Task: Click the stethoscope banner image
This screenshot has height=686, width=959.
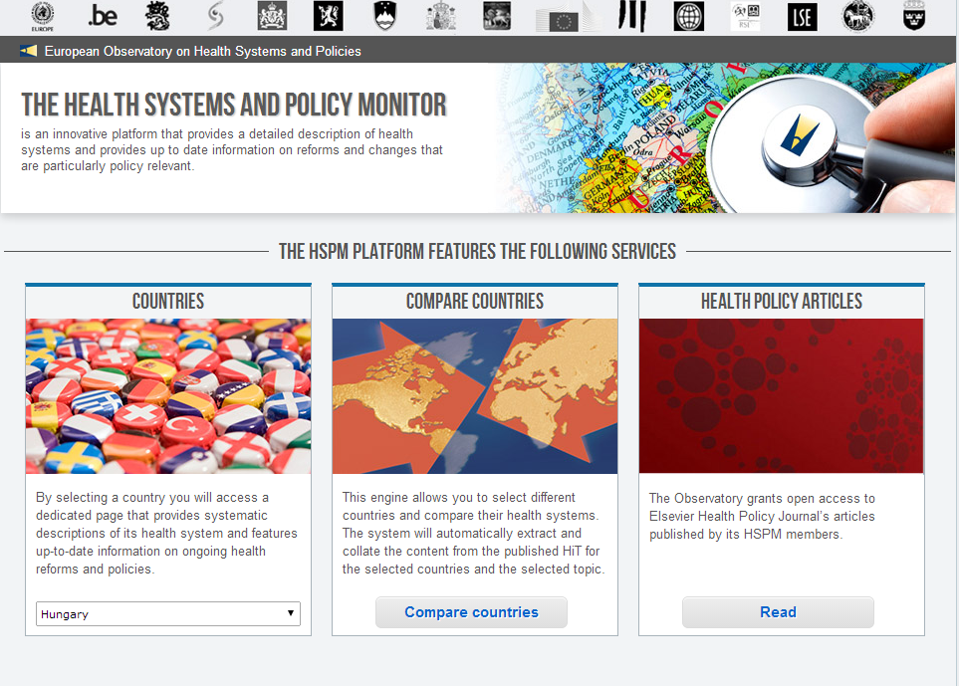Action: pos(727,136)
